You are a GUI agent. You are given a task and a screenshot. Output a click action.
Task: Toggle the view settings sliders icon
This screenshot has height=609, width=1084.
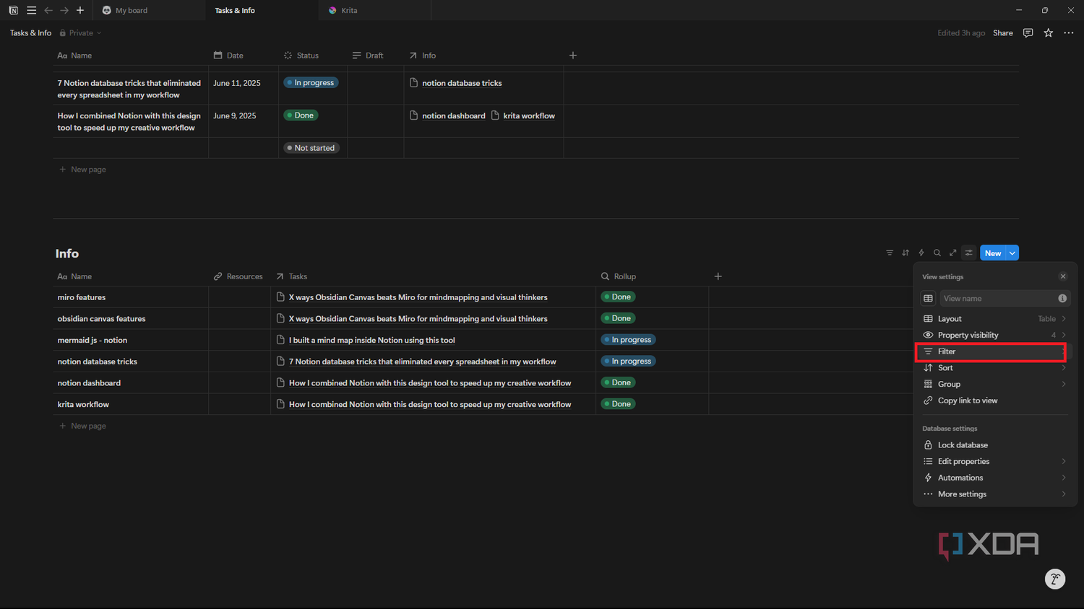coord(969,253)
